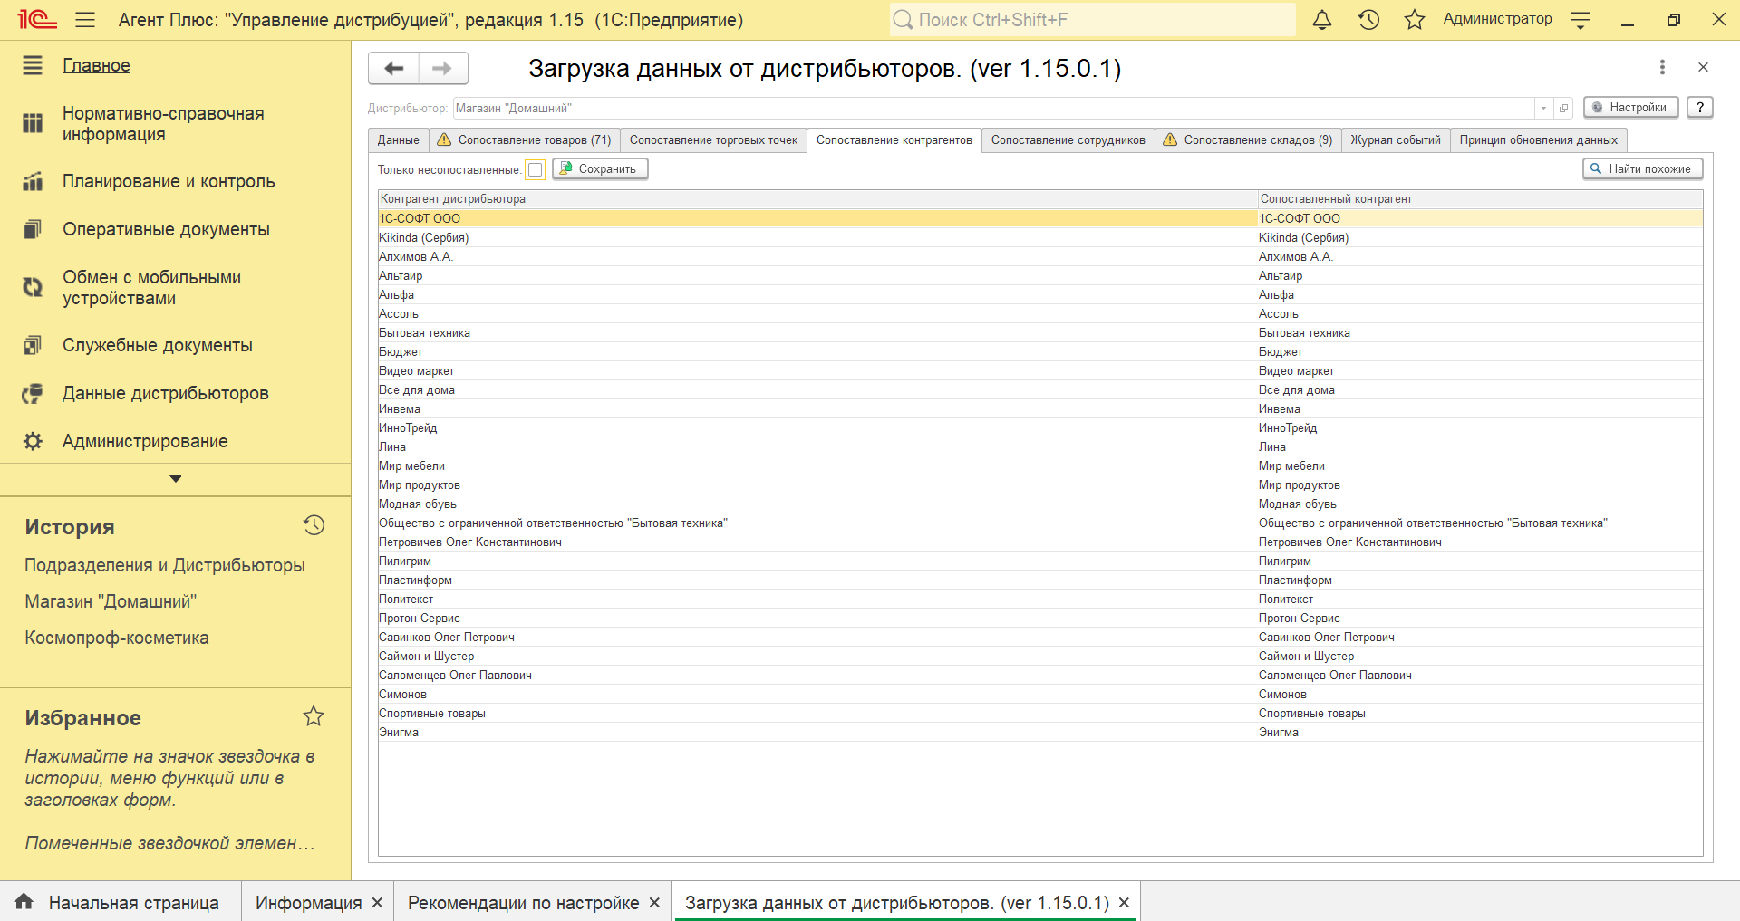Navigate back with the left arrow button
This screenshot has height=921, width=1740.
click(394, 68)
